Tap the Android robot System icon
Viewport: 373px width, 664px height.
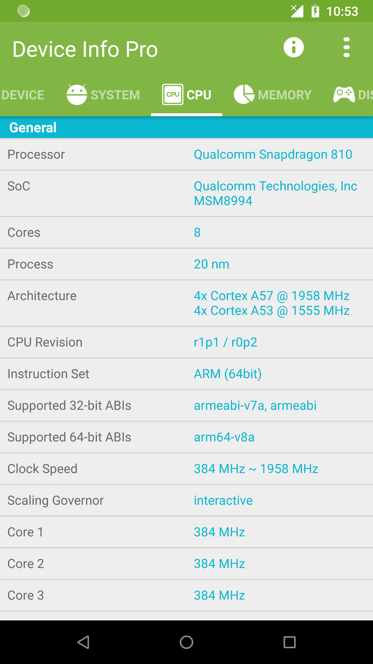77,94
